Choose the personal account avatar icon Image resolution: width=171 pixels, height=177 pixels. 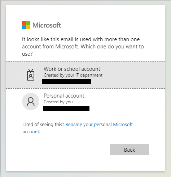[x=31, y=102]
